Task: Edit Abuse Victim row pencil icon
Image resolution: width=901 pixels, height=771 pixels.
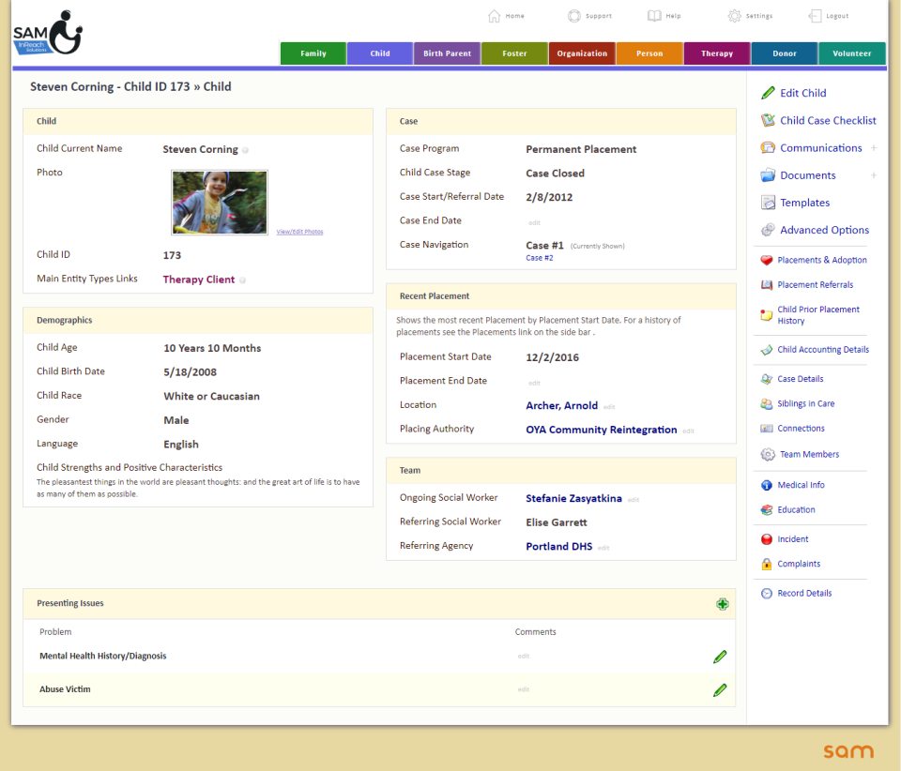Action: pos(720,690)
